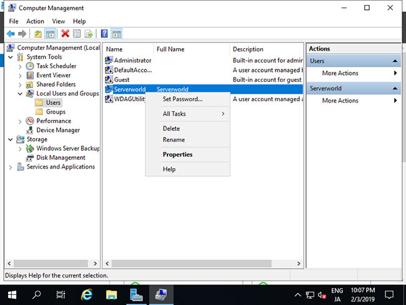The height and width of the screenshot is (305, 406).
Task: Open the File menu
Action: pos(14,21)
